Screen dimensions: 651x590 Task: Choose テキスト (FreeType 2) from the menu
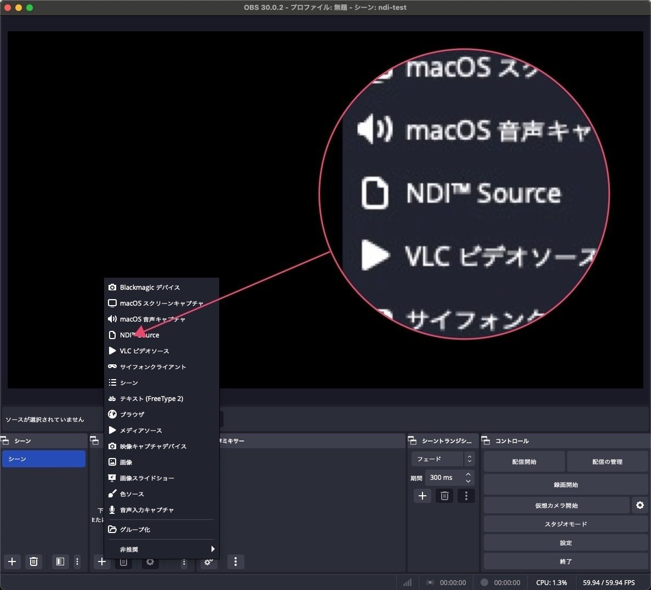pyautogui.click(x=152, y=398)
